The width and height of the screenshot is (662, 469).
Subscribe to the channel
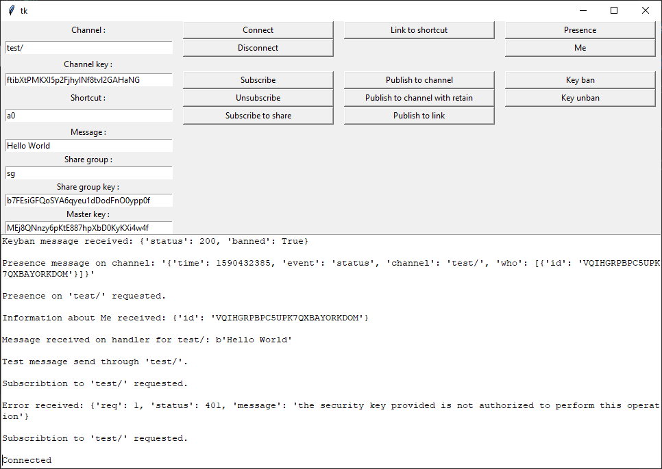[258, 79]
